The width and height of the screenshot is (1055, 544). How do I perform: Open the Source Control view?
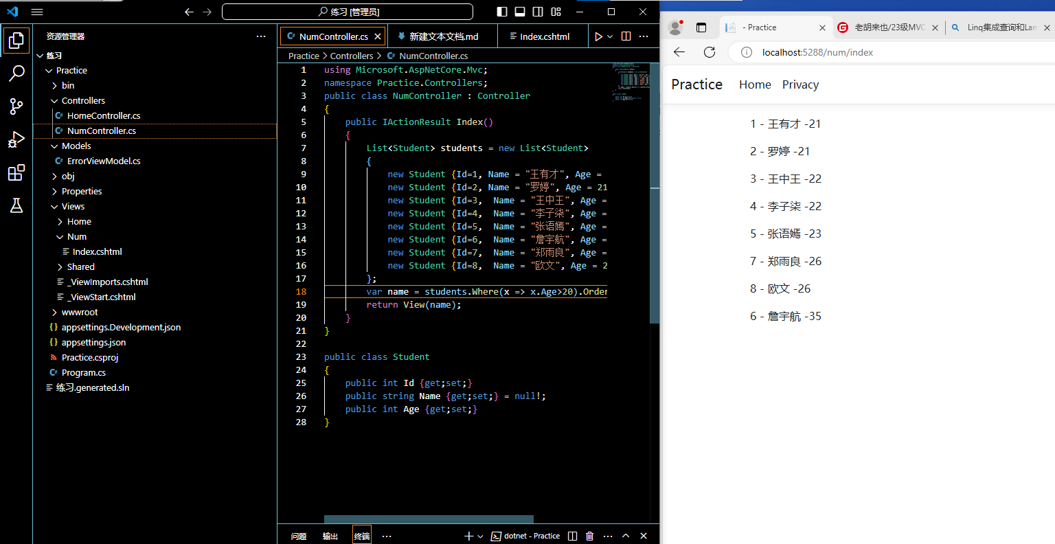point(16,106)
